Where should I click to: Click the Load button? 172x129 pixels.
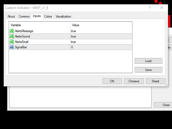148,61
